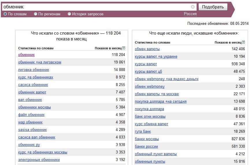Open the 'вап обменник' link
Viewport: 251px width, 165px height.
pyautogui.click(x=30, y=100)
